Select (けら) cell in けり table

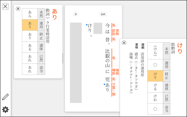(x=155, y=51)
